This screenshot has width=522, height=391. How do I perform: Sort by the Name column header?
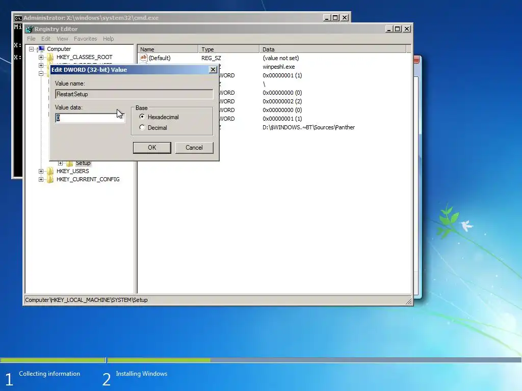(168, 49)
